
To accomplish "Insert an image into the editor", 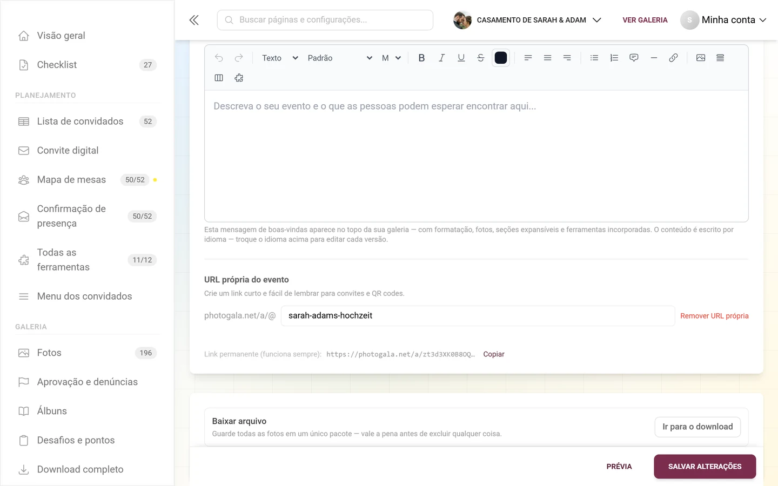I will [x=701, y=58].
